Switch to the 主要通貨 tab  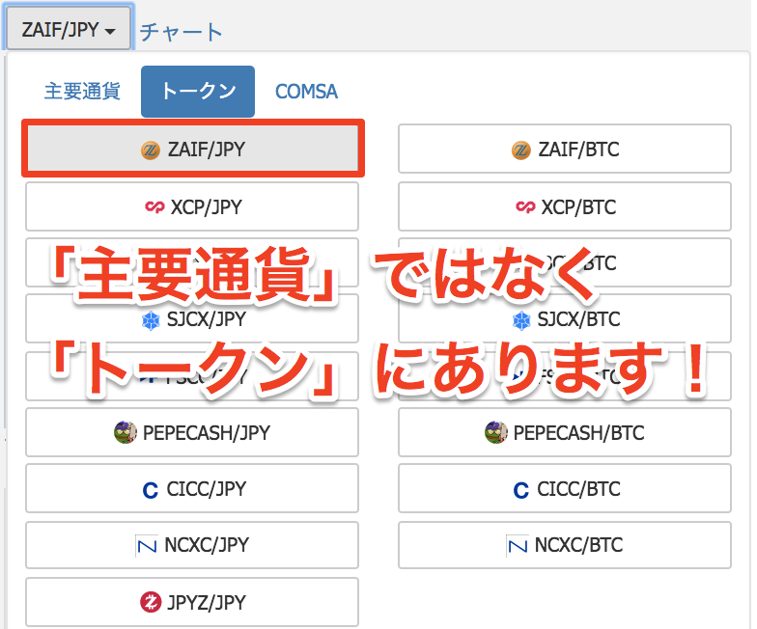coord(82,91)
